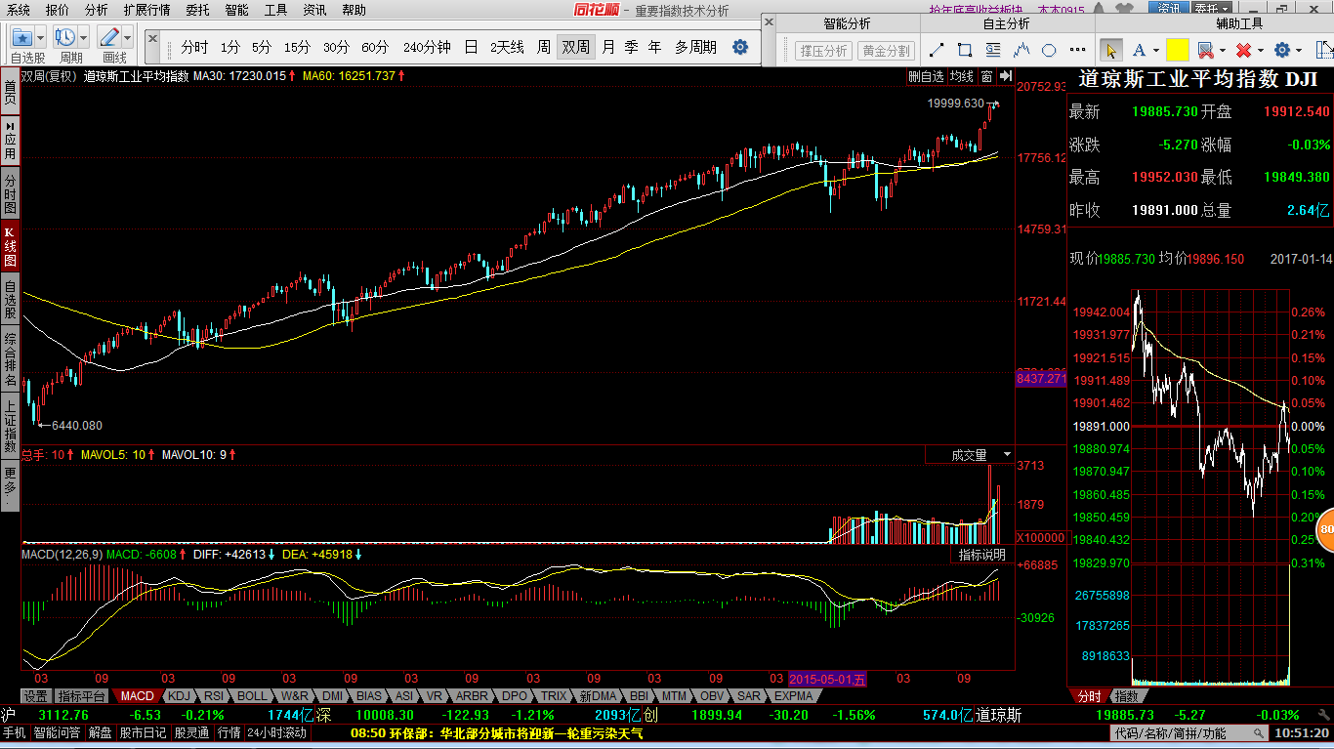Select the rectangle drawing tool
This screenshot has height=749, width=1334.
(965, 50)
